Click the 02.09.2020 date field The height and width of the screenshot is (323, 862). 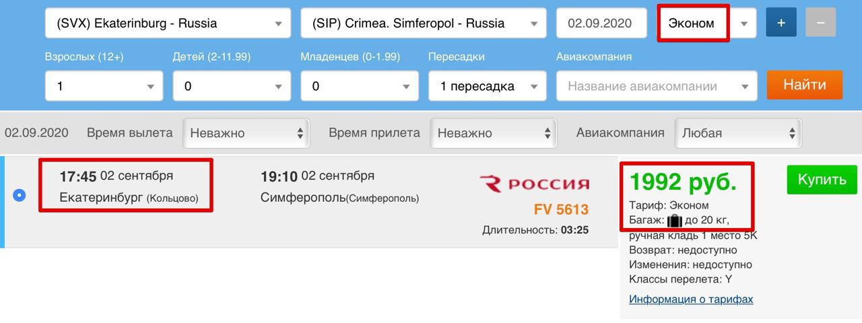(x=599, y=23)
